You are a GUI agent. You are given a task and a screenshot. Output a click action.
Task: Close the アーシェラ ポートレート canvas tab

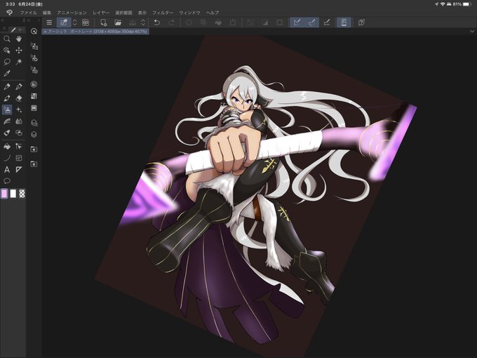(45, 32)
